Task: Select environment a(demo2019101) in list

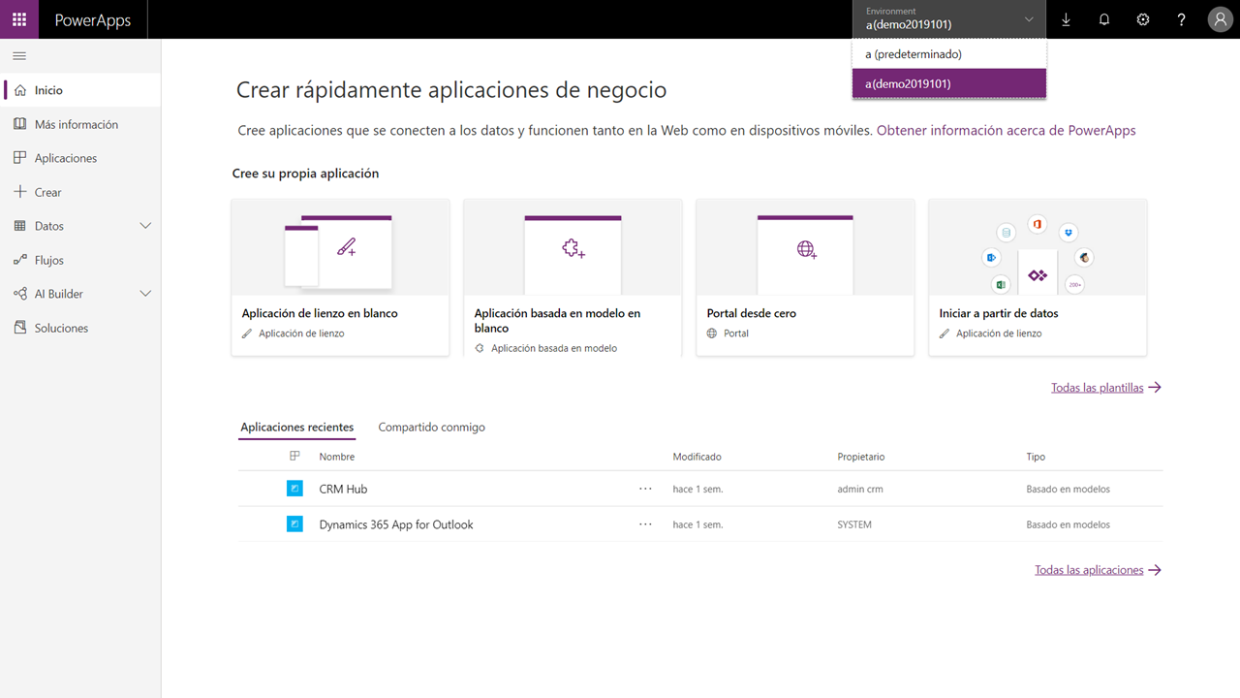Action: pos(949,83)
